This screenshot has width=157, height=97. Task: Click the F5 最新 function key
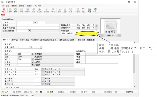[50, 92]
